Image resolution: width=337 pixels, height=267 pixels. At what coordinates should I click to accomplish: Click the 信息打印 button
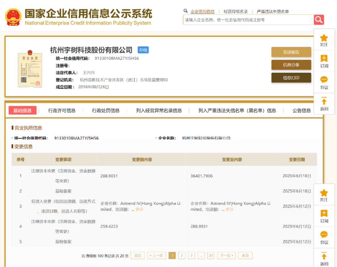[291, 78]
